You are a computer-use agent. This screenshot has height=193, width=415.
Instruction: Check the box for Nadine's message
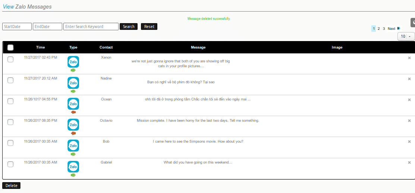[x=10, y=80]
